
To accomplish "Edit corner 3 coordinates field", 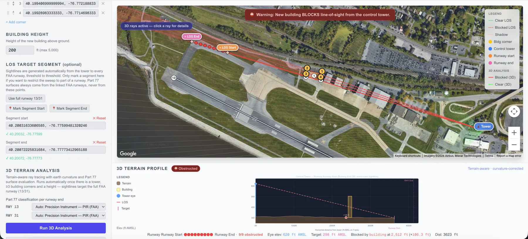I will (61, 4).
